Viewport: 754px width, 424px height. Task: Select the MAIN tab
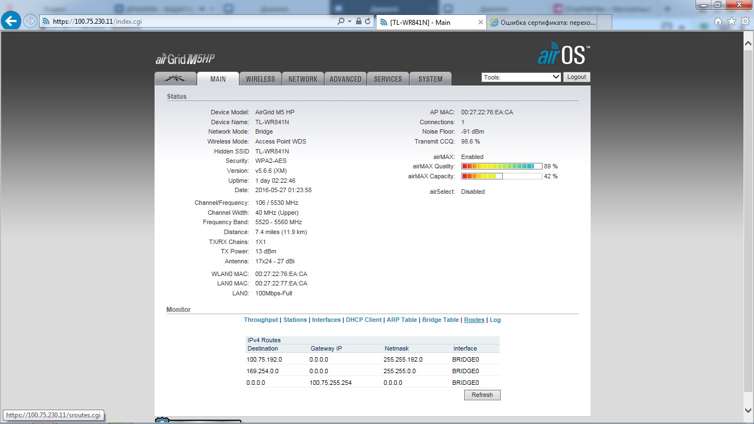[x=218, y=79]
